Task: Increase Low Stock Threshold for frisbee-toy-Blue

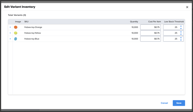Action: pos(181,38)
